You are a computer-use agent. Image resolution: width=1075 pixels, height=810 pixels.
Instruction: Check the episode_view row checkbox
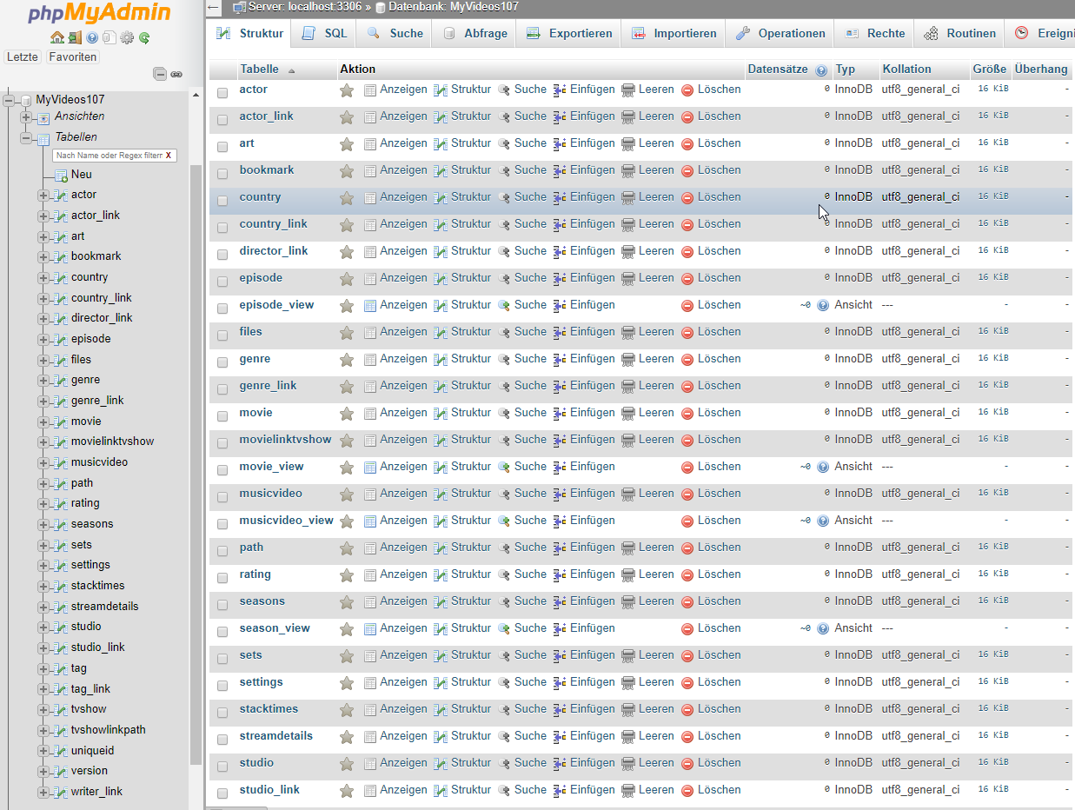tap(222, 308)
